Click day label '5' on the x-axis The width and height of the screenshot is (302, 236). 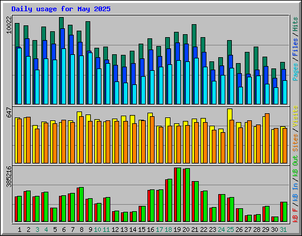pos(55,230)
